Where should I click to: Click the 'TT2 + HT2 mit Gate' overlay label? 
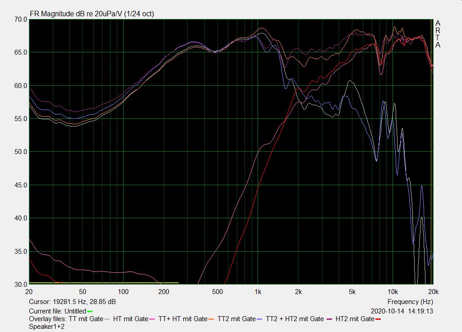(x=295, y=319)
